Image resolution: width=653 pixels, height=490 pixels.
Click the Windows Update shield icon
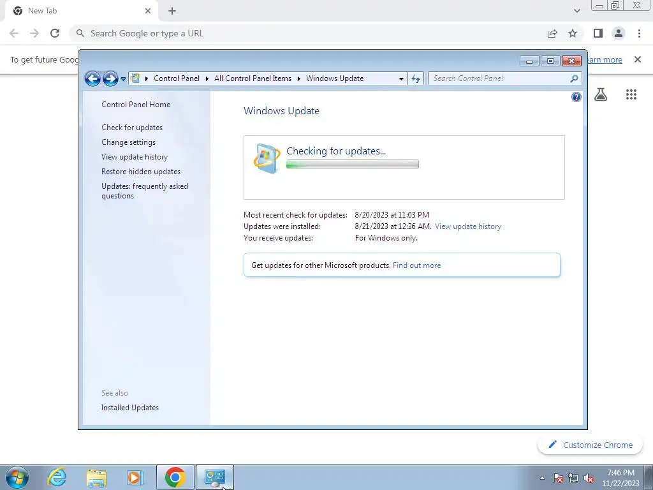(x=267, y=158)
